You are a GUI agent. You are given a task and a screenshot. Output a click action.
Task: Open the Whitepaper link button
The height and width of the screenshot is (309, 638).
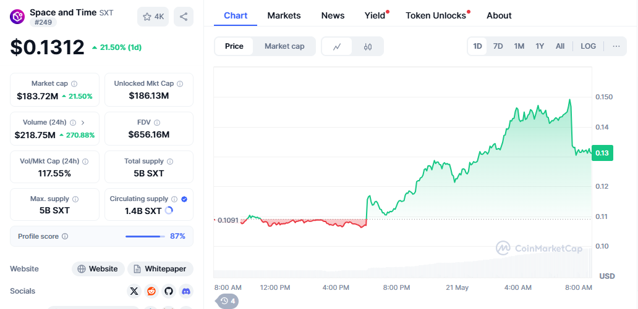160,269
